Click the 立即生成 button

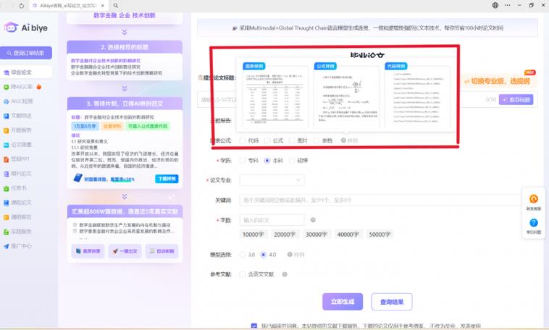click(x=343, y=302)
